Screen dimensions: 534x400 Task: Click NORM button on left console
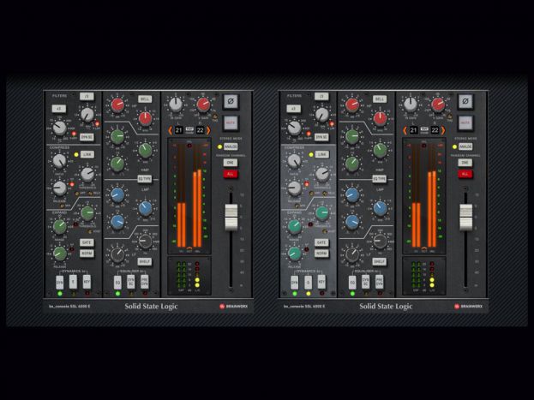[87, 254]
